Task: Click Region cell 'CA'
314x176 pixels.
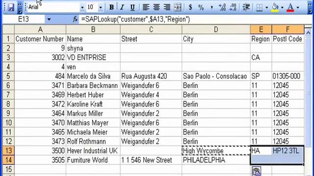Action: pyautogui.click(x=261, y=58)
